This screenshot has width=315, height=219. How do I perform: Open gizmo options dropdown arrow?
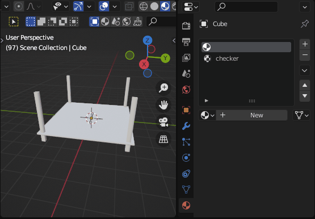pos(89,7)
